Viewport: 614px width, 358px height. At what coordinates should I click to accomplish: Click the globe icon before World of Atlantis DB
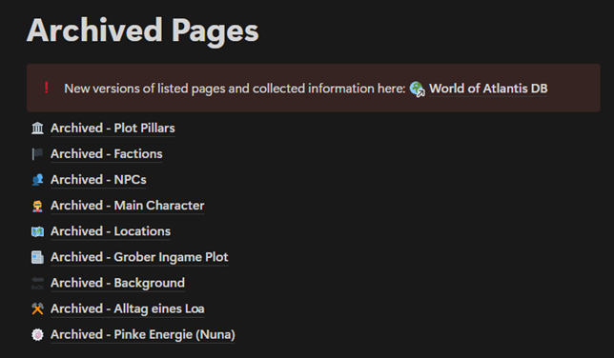(417, 89)
